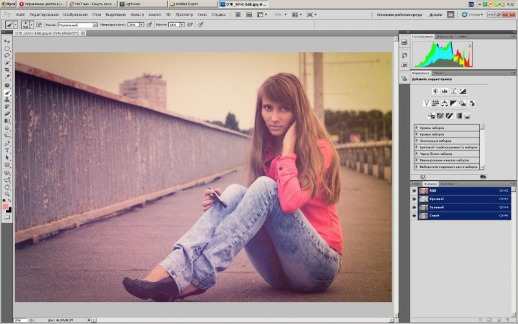Add a Black & White adjustment
The width and height of the screenshot is (518, 324).
click(453, 104)
